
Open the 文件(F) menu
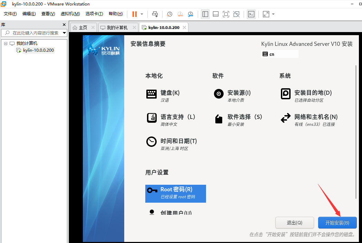pos(10,14)
